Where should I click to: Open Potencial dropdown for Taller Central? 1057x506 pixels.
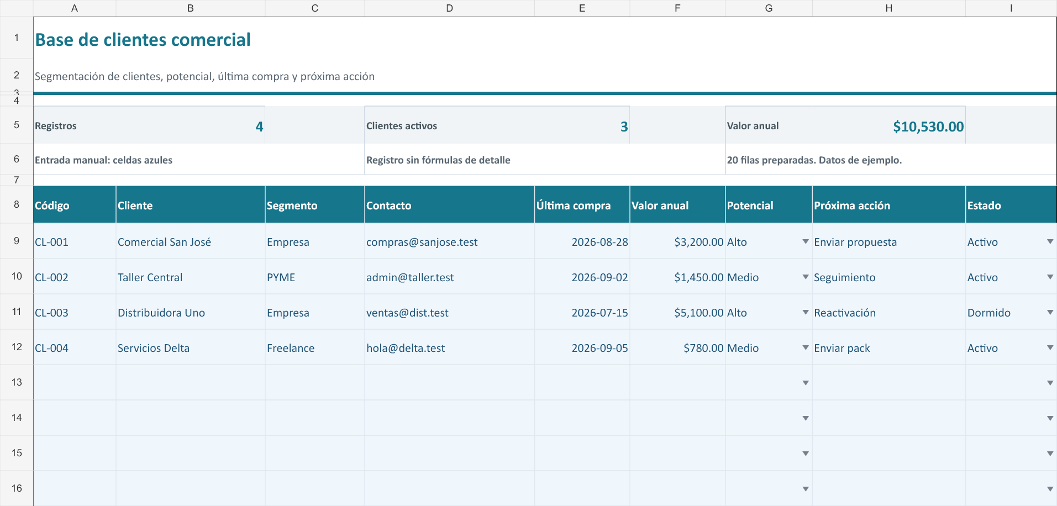[806, 277]
